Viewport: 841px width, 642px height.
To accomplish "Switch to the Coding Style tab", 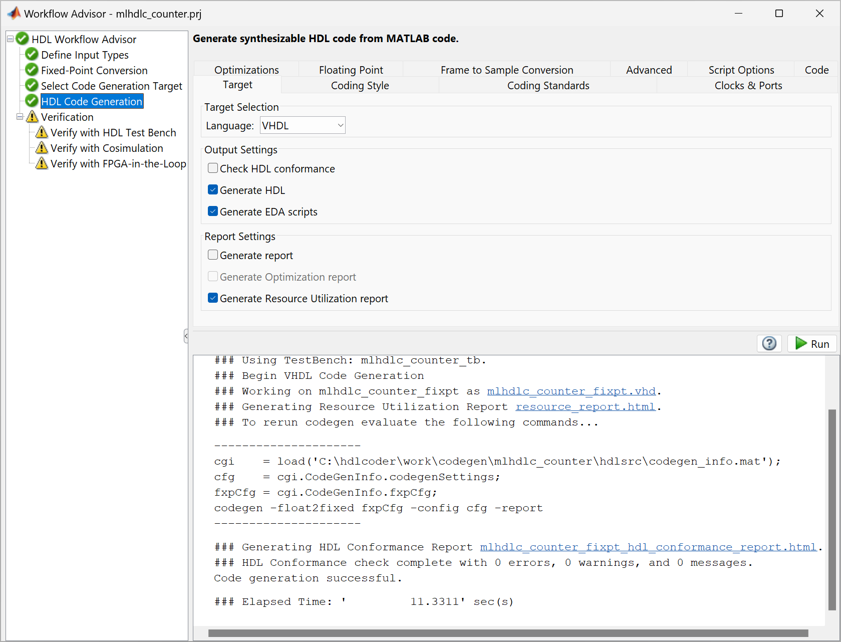I will [x=360, y=85].
